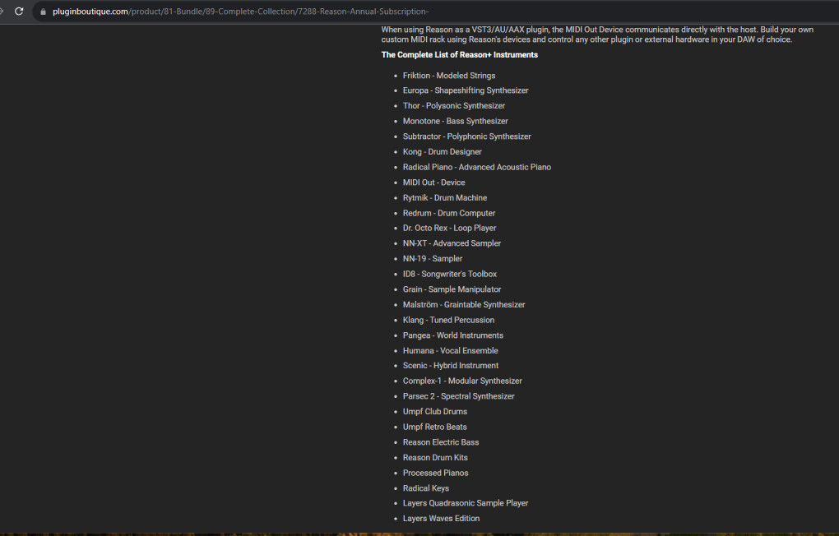Click 'Umpf Retro Beats' list item

tap(435, 427)
